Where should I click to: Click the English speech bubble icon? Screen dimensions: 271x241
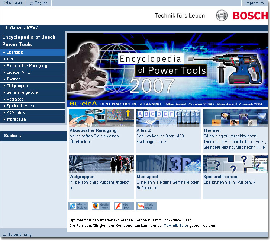32,3
